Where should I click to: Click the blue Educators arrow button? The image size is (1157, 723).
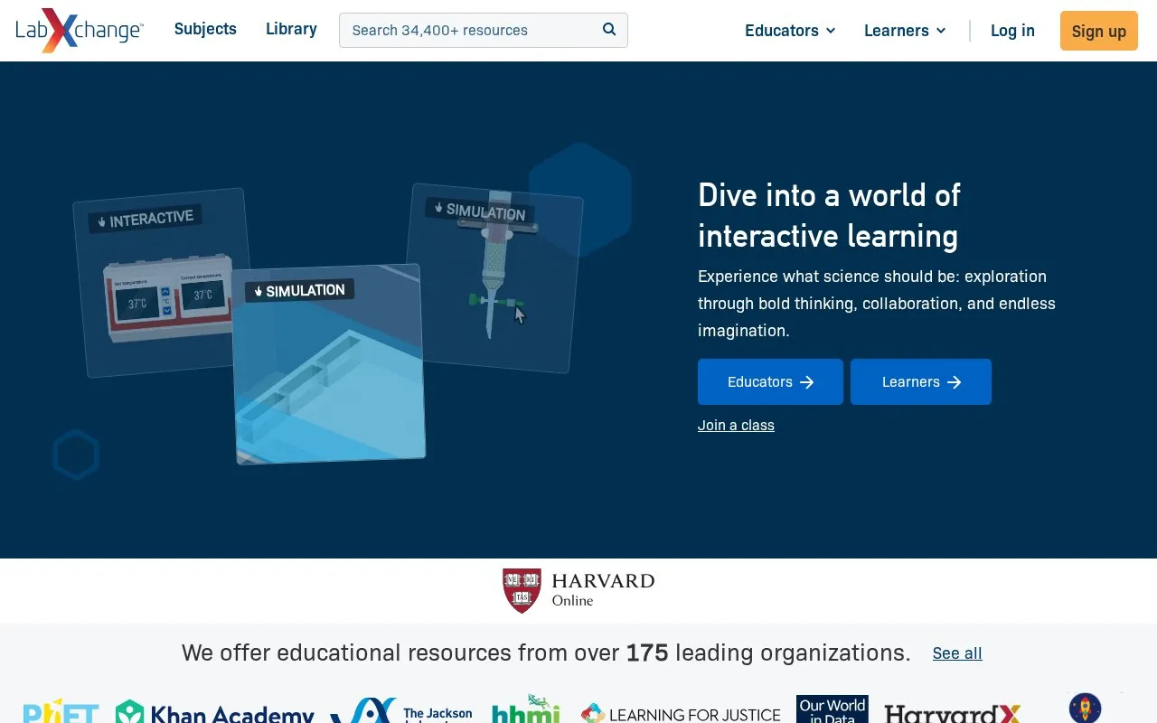coord(770,382)
